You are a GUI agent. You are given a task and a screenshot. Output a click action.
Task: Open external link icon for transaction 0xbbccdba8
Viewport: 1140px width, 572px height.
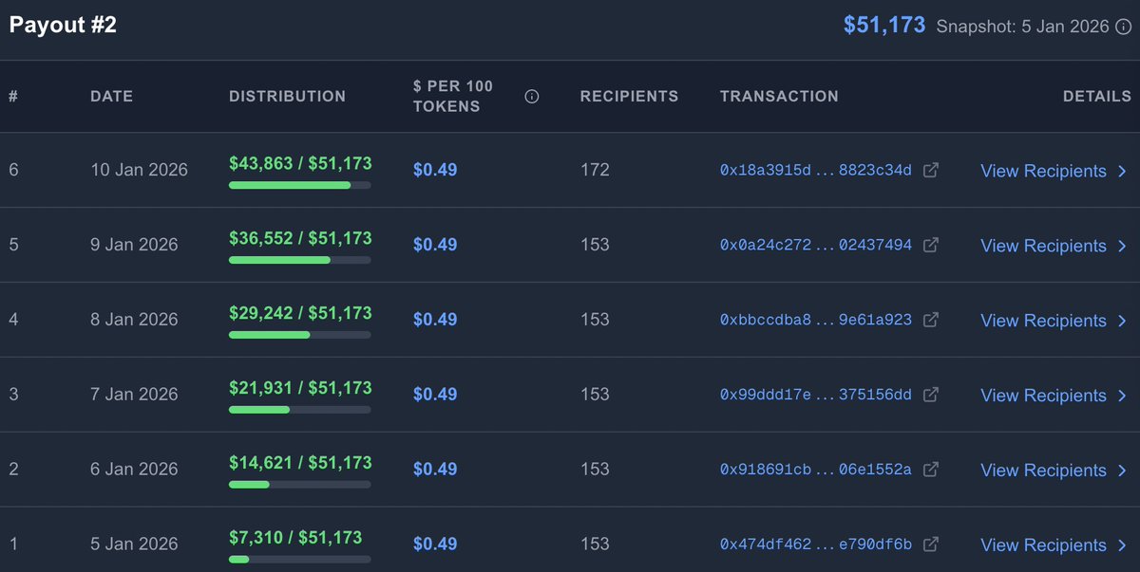932,320
